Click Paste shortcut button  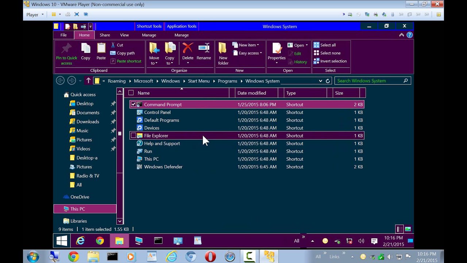coord(126,61)
